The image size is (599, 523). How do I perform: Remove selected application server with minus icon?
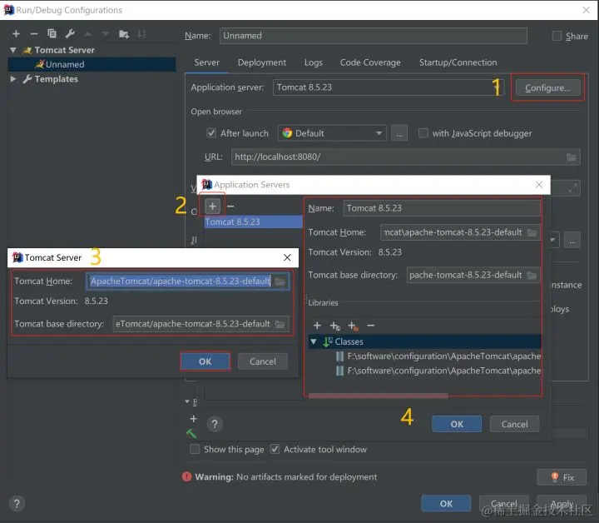(x=230, y=206)
